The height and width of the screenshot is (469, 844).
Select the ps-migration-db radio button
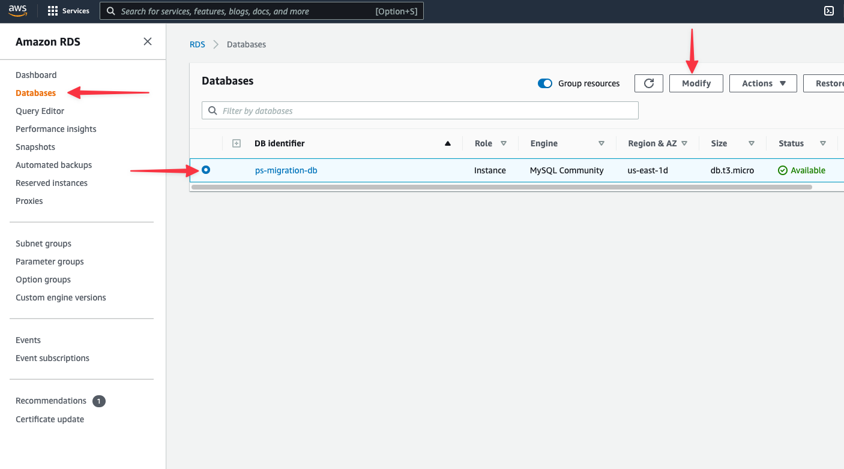coord(205,170)
